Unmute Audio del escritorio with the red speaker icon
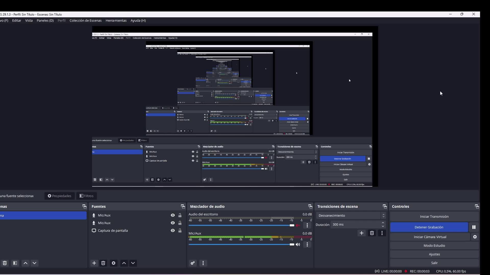490x275 pixels. (x=298, y=225)
